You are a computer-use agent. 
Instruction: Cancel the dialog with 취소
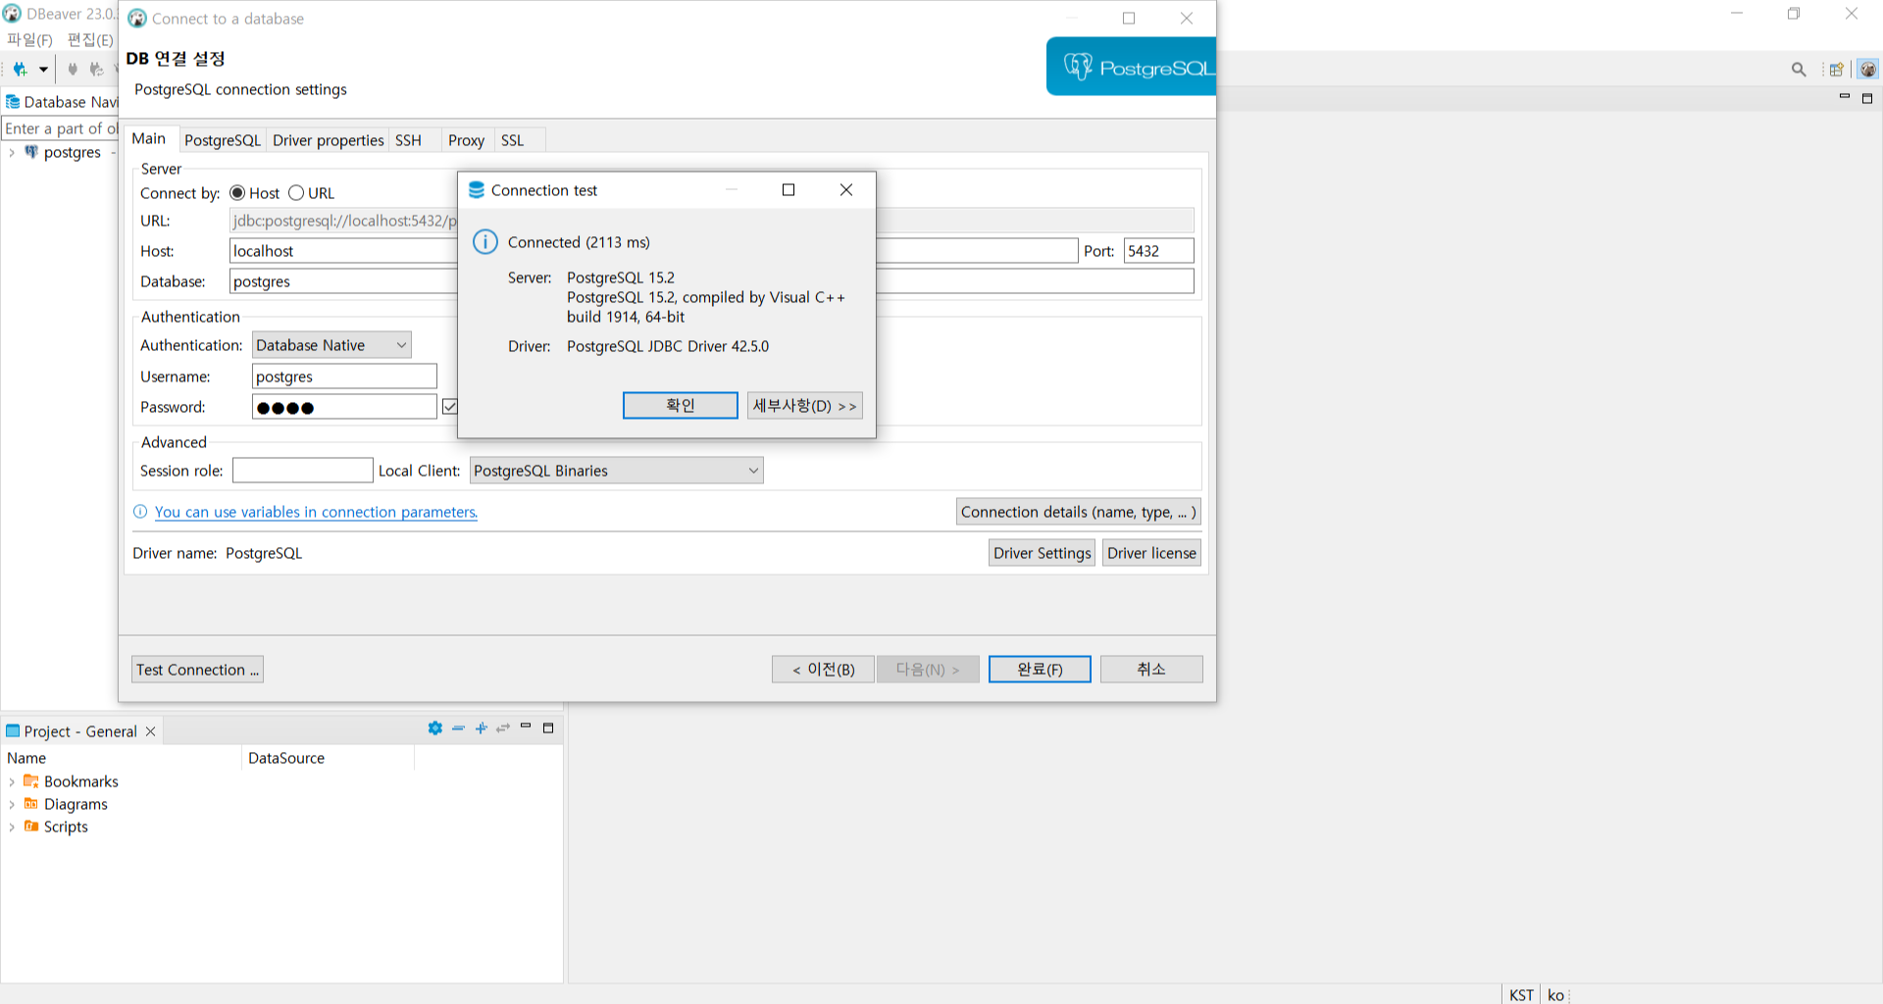pyautogui.click(x=1151, y=670)
